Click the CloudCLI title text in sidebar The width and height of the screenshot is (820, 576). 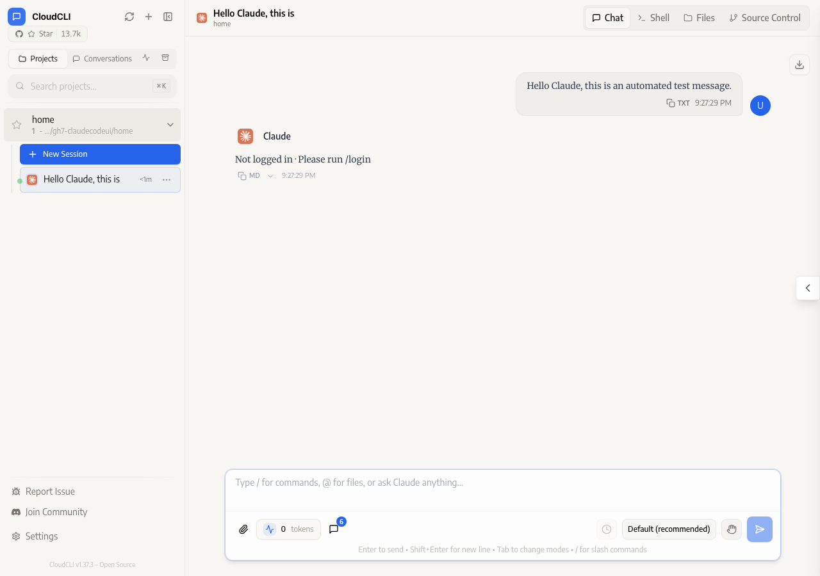pyautogui.click(x=51, y=17)
